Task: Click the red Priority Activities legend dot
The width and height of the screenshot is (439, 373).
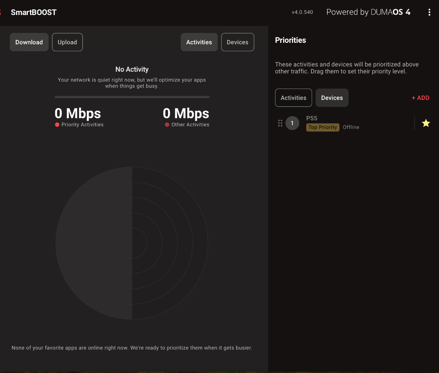Action: click(57, 124)
